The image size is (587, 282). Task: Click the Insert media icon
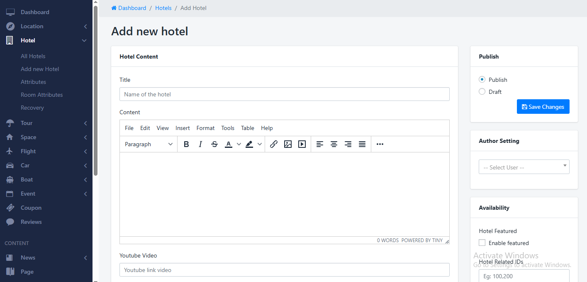[x=302, y=144]
